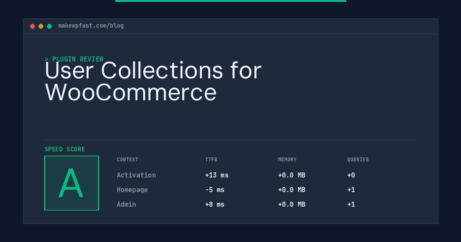Click Homepage row's '+1' queries value
The width and height of the screenshot is (461, 242).
[351, 190]
